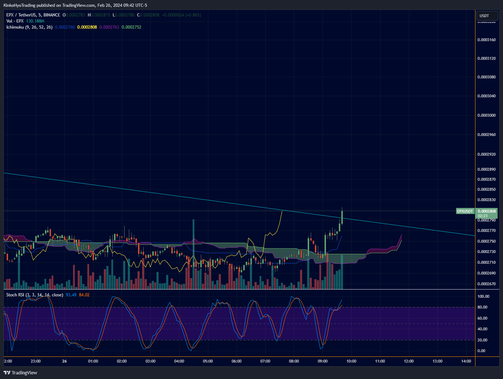Image resolution: width=503 pixels, height=379 pixels.
Task: Click the 40.00 Stoch RSI scale label
Action: tap(482, 329)
